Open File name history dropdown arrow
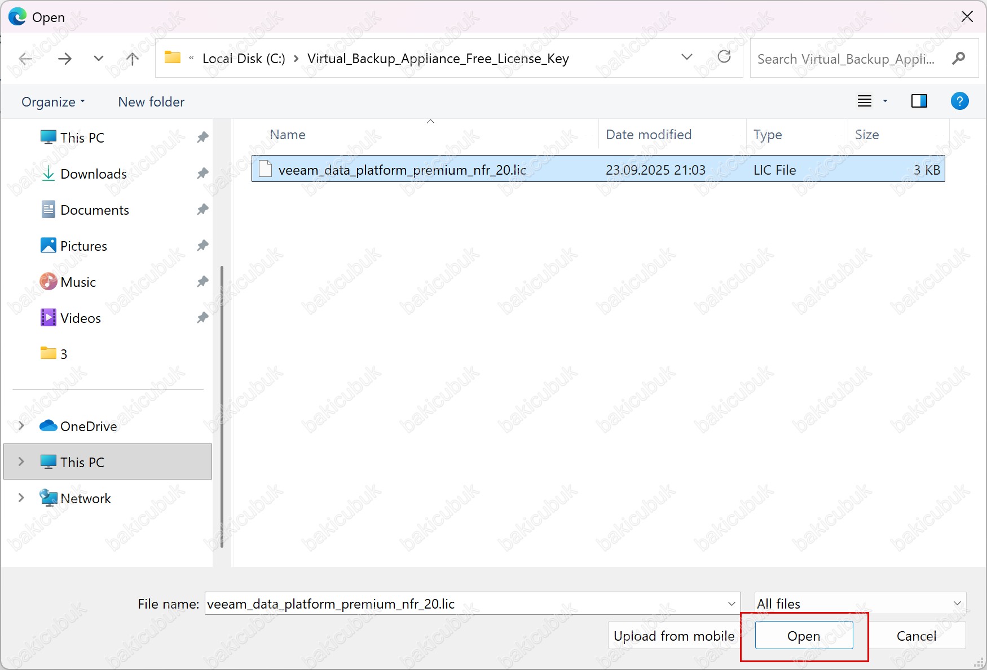The width and height of the screenshot is (987, 670). 732,604
